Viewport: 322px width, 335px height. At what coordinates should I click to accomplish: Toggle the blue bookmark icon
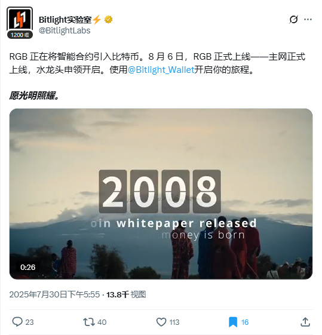233,322
